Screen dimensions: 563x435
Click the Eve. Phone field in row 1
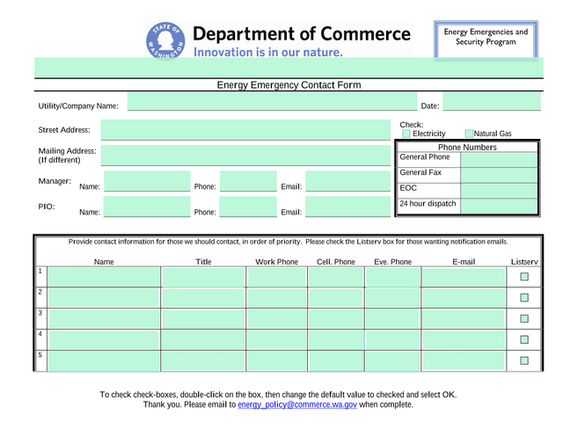coord(393,277)
